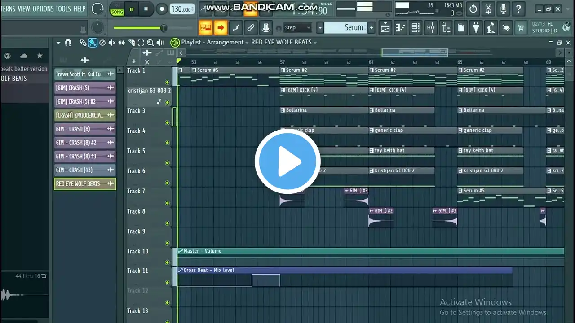This screenshot has width=575, height=323.
Task: Click the 130.000 tempo field
Action: pos(182,9)
